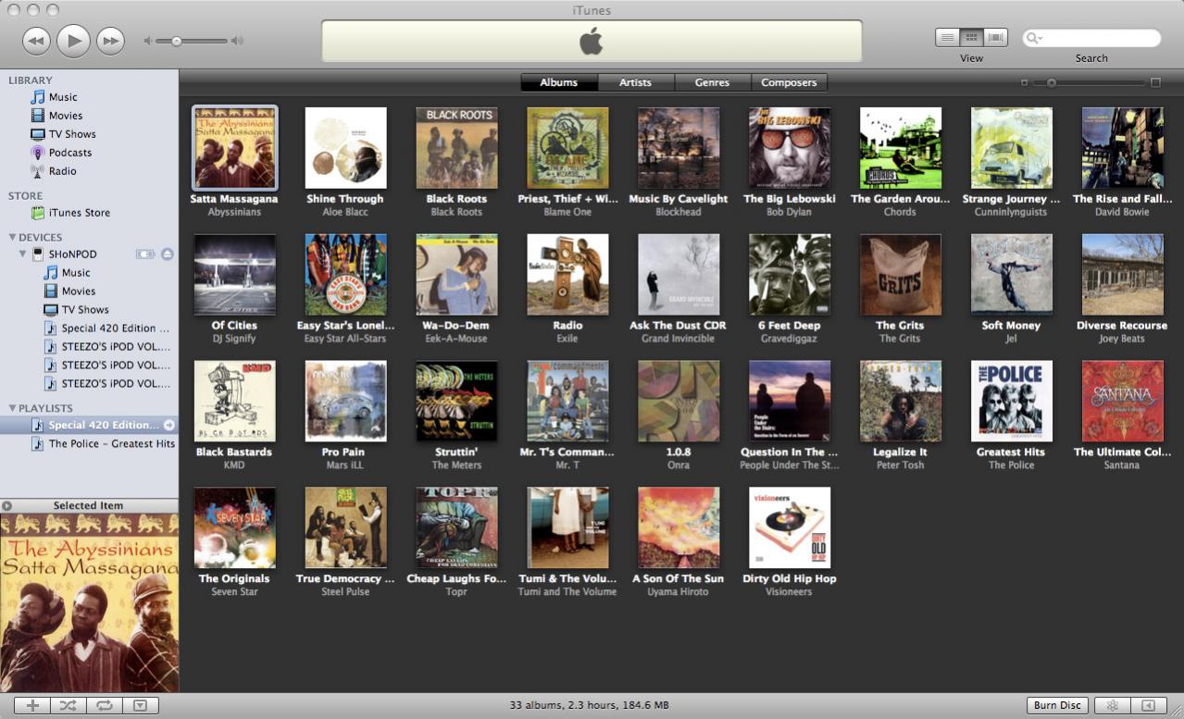This screenshot has height=719, width=1184.
Task: Click the low-volume speaker icon
Action: coord(147,41)
